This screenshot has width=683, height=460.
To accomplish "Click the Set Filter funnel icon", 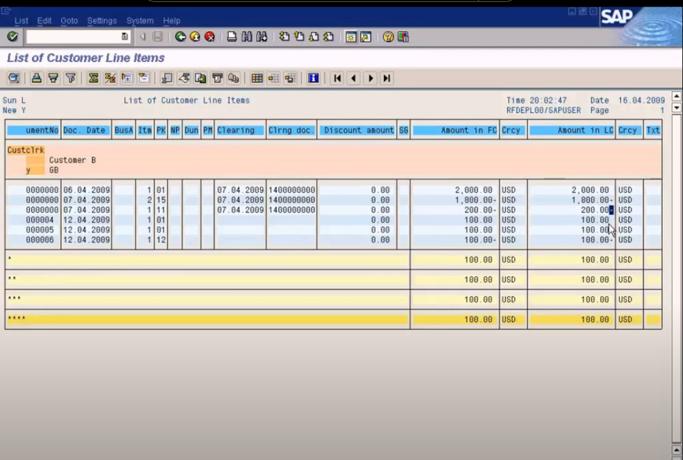I will click(x=71, y=79).
